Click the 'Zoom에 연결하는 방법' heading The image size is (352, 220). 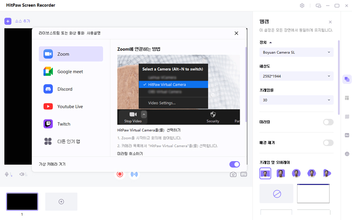pyautogui.click(x=139, y=49)
